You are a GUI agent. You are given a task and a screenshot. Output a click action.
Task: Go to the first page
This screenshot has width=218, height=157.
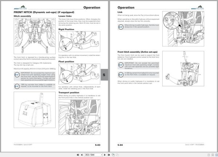click(78, 155)
